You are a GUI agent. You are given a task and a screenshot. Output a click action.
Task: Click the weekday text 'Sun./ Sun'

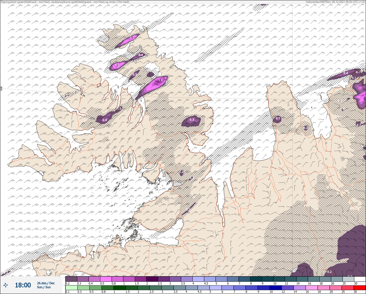[x=44, y=287]
